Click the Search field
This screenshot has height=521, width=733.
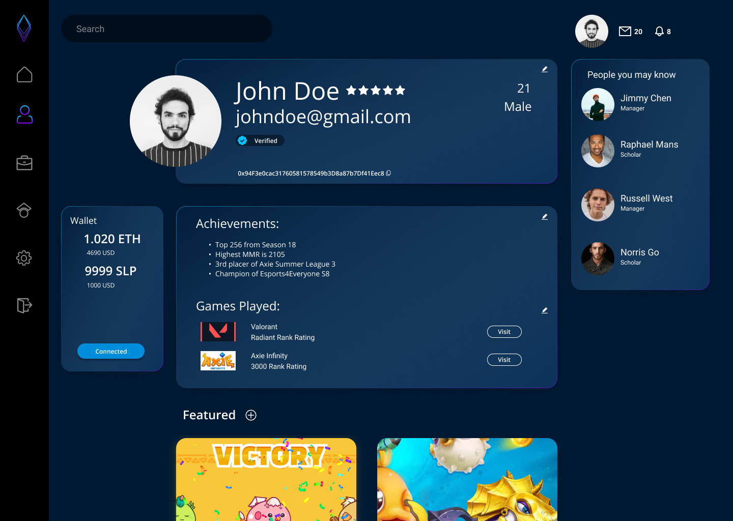click(166, 29)
